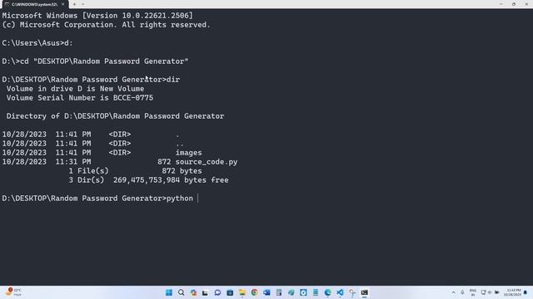Click the '269,475,753,984 bytes free' text
533x299 pixels.
pyautogui.click(x=171, y=180)
